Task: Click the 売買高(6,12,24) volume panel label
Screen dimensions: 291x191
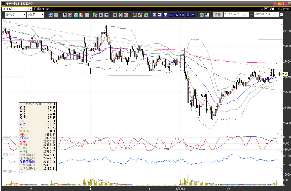Action: pyautogui.click(x=15, y=172)
